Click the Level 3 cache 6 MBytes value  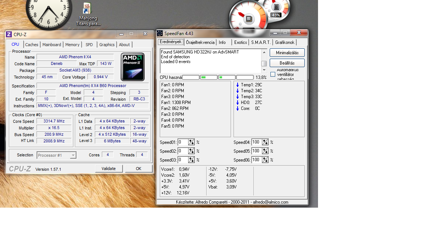[112, 141]
